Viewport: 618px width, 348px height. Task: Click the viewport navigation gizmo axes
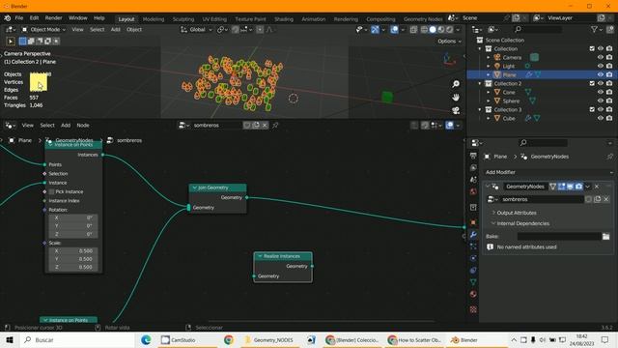[x=449, y=59]
